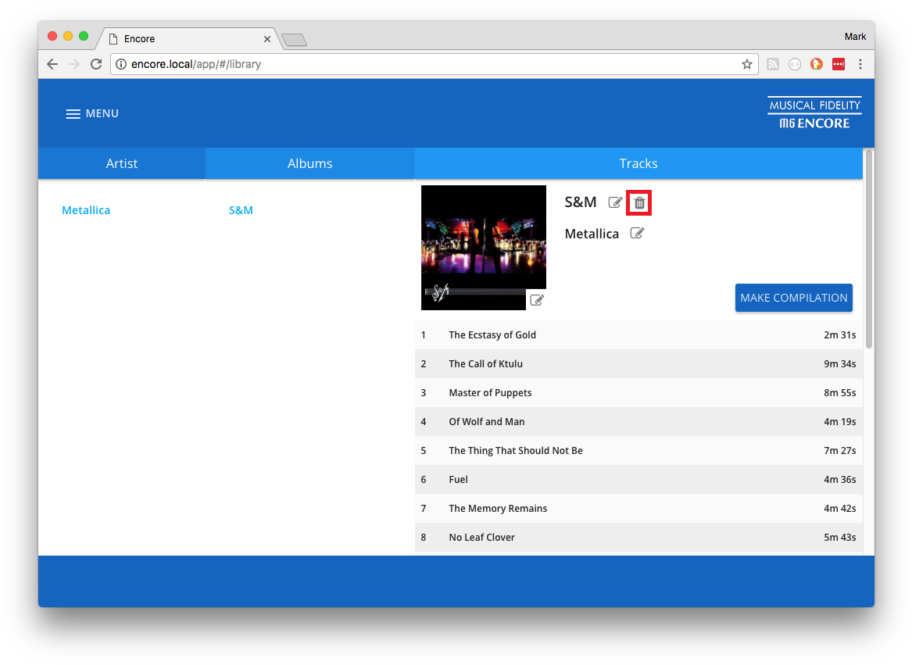
Task: Select track Fuel
Action: coord(638,479)
